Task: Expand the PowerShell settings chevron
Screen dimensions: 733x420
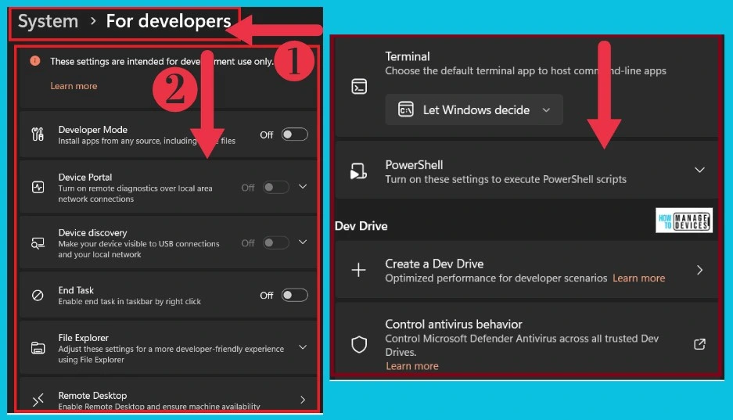Action: [699, 170]
